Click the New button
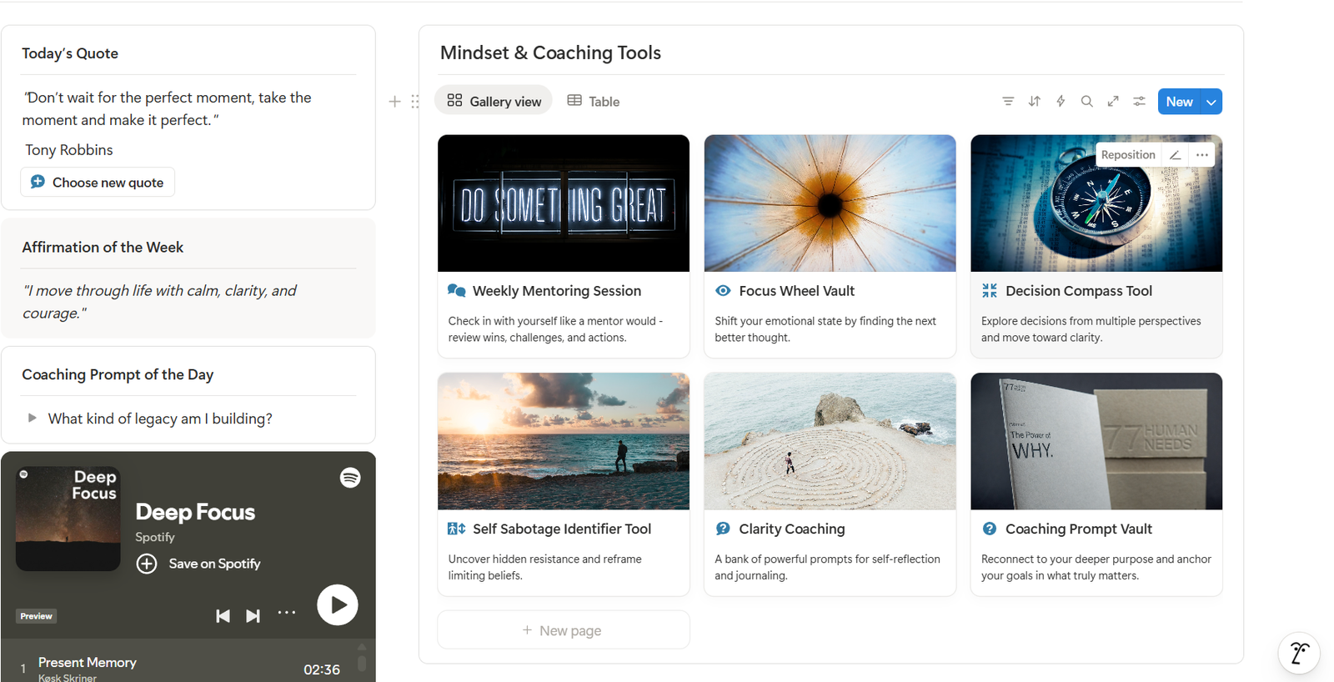This screenshot has width=1334, height=682. click(x=1180, y=102)
